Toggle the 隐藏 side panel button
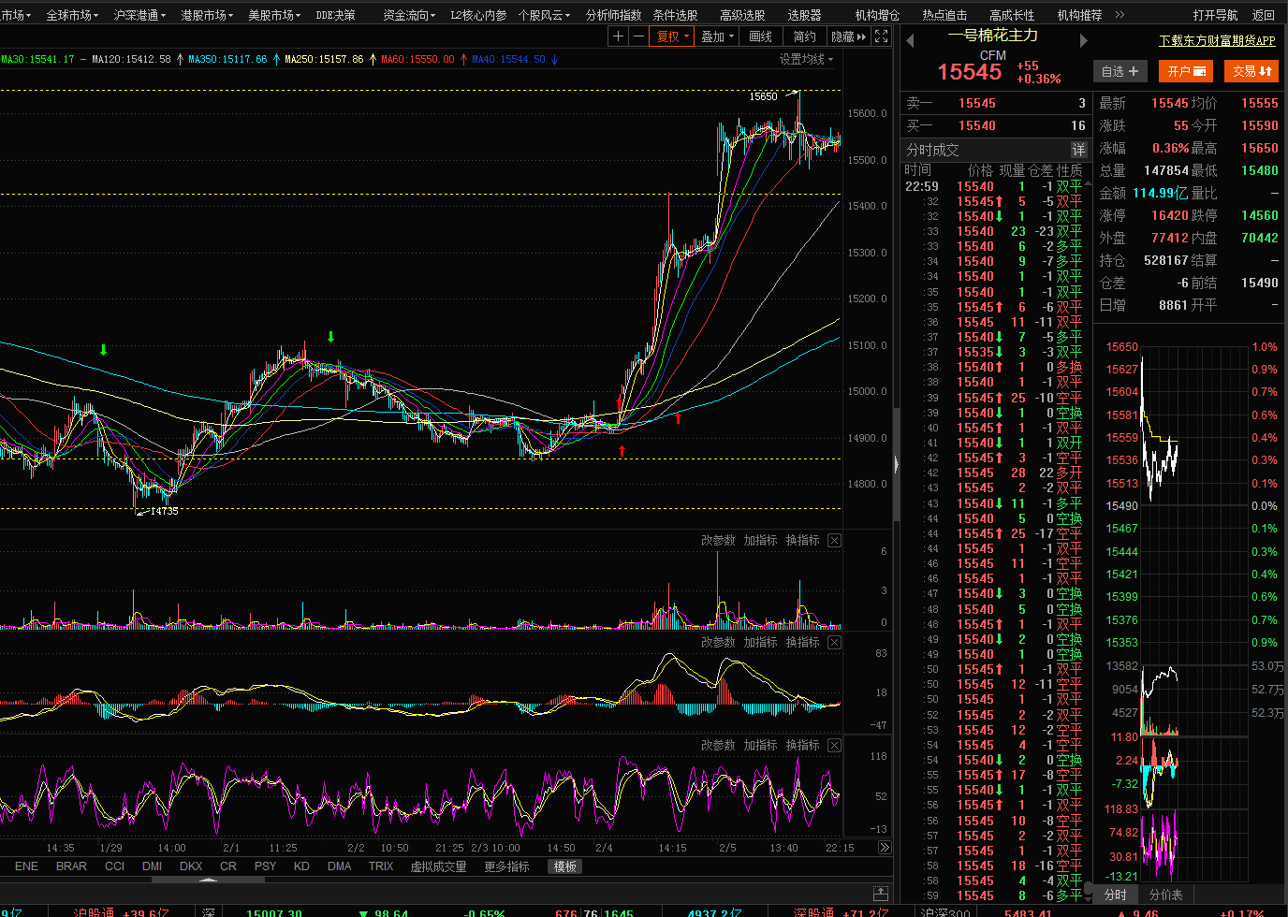This screenshot has height=917, width=1288. [848, 36]
